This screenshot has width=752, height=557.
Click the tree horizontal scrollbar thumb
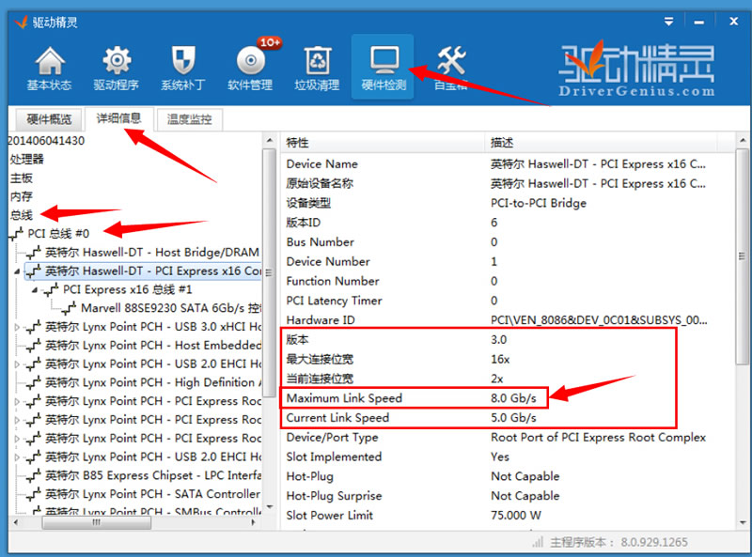[97, 522]
